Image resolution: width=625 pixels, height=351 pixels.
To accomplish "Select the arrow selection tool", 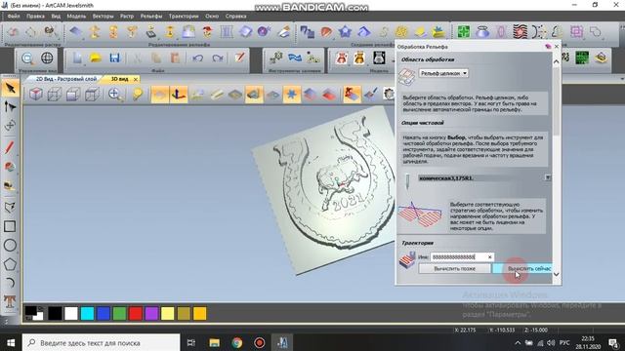I will click(10, 88).
